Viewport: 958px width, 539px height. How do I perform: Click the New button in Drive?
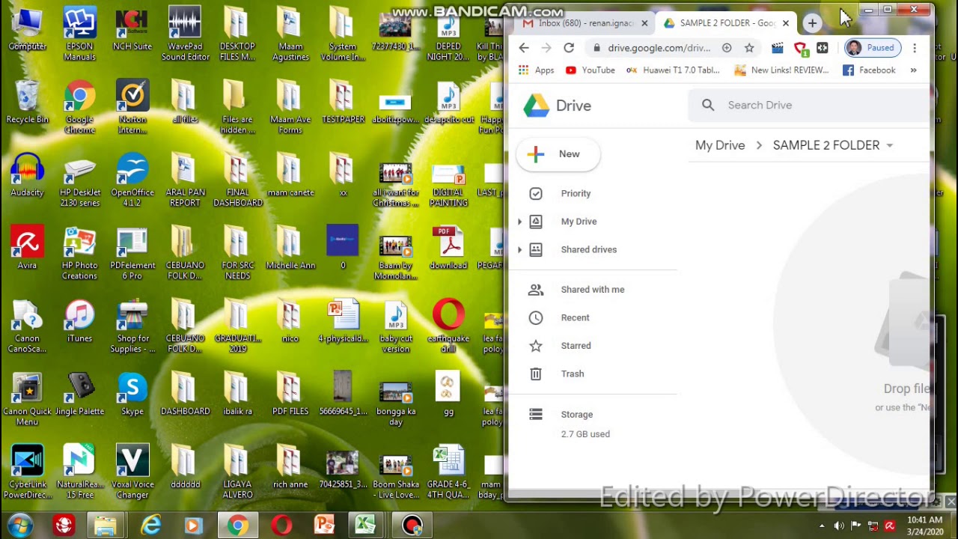point(558,154)
